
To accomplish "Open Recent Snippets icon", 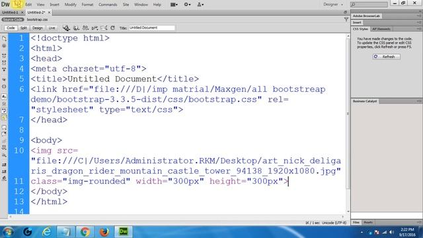I will 4,148.
